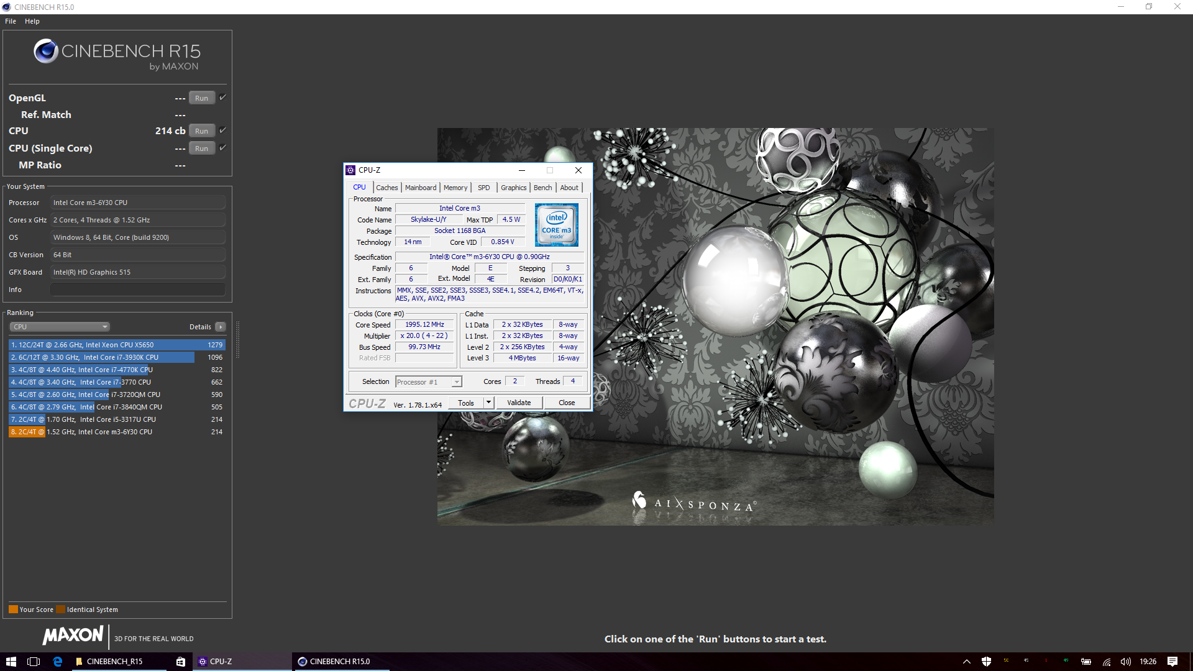
Task: Open the File menu
Action: click(x=11, y=21)
